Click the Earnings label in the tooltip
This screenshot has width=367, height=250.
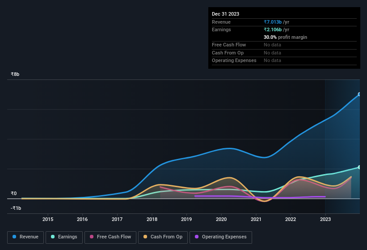coord(221,29)
